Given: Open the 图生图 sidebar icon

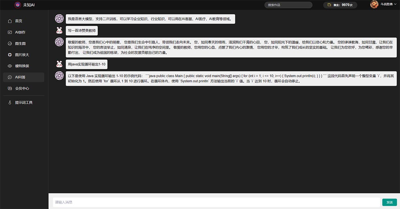Looking at the screenshot, I should click(10, 44).
